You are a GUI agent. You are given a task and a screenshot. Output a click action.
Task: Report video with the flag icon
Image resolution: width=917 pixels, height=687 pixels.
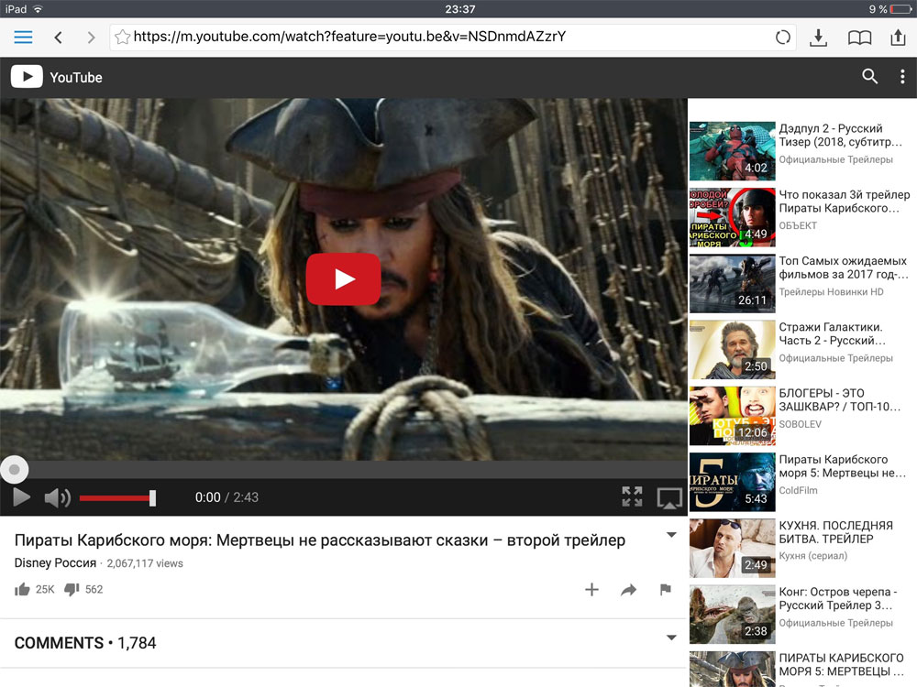pos(665,589)
